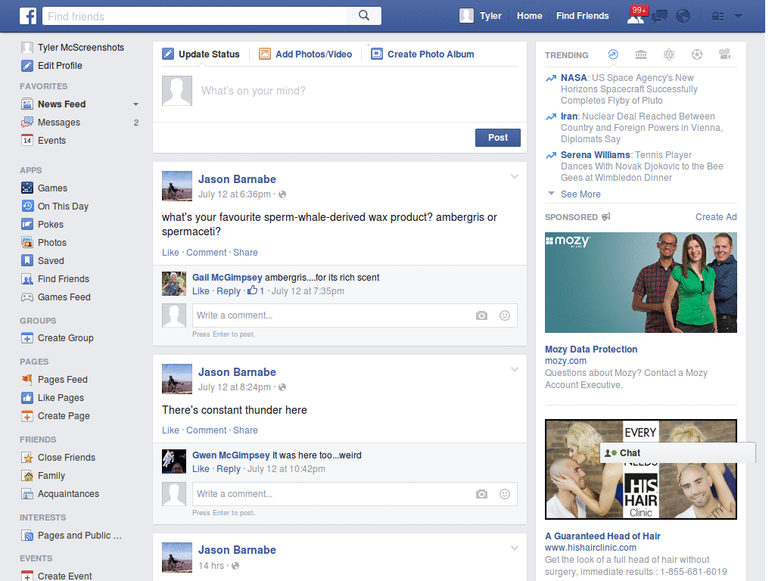
Task: Open account menu dropdown arrow in top bar
Action: coord(739,17)
